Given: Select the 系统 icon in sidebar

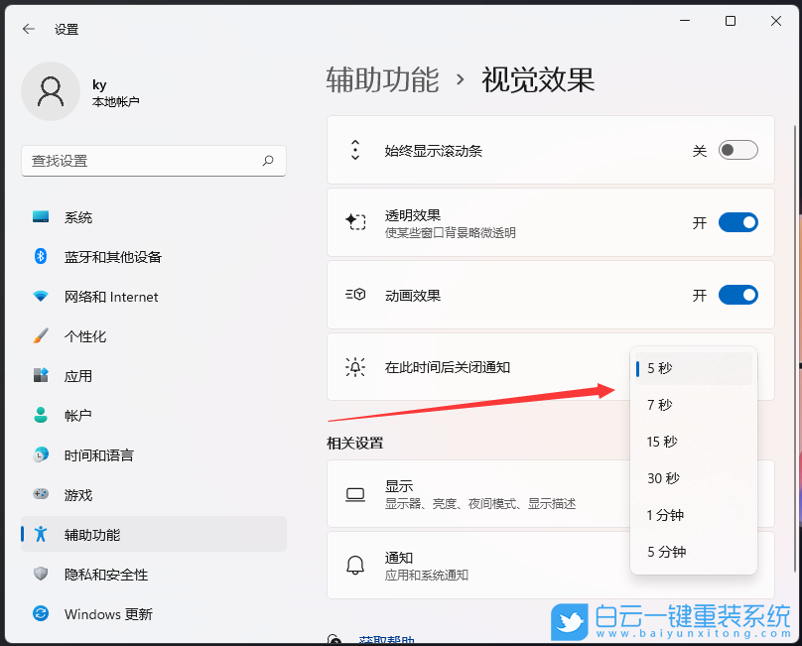Looking at the screenshot, I should [41, 216].
